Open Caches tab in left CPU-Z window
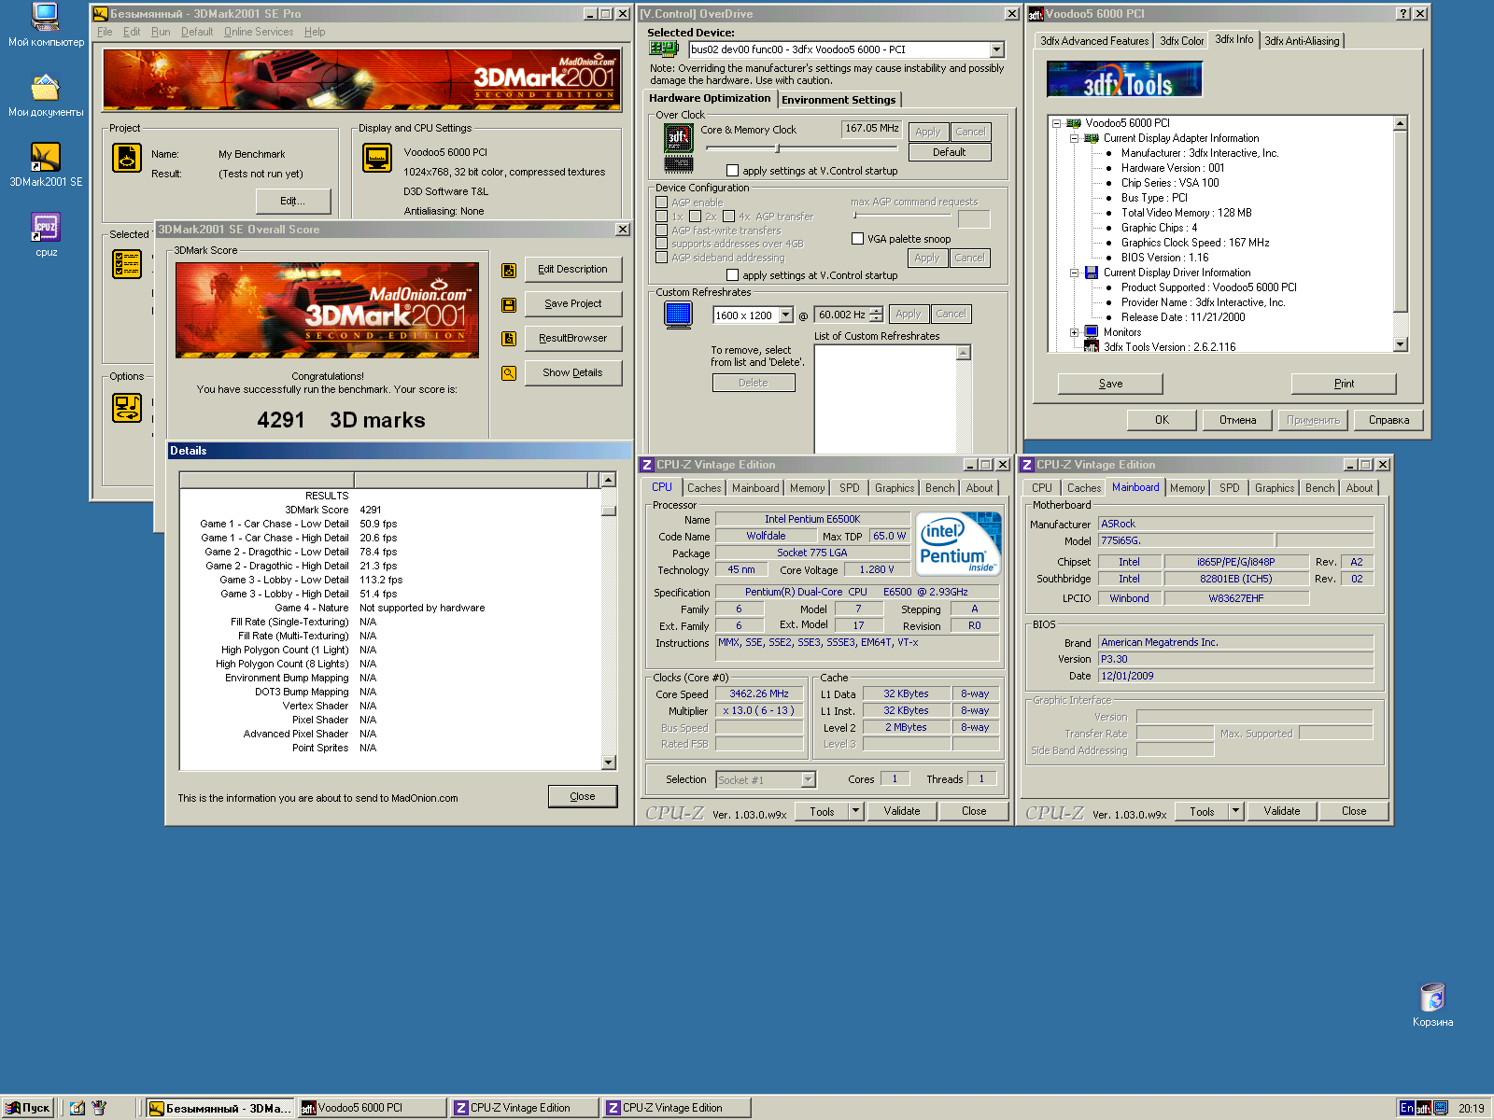The image size is (1494, 1120). coord(704,488)
